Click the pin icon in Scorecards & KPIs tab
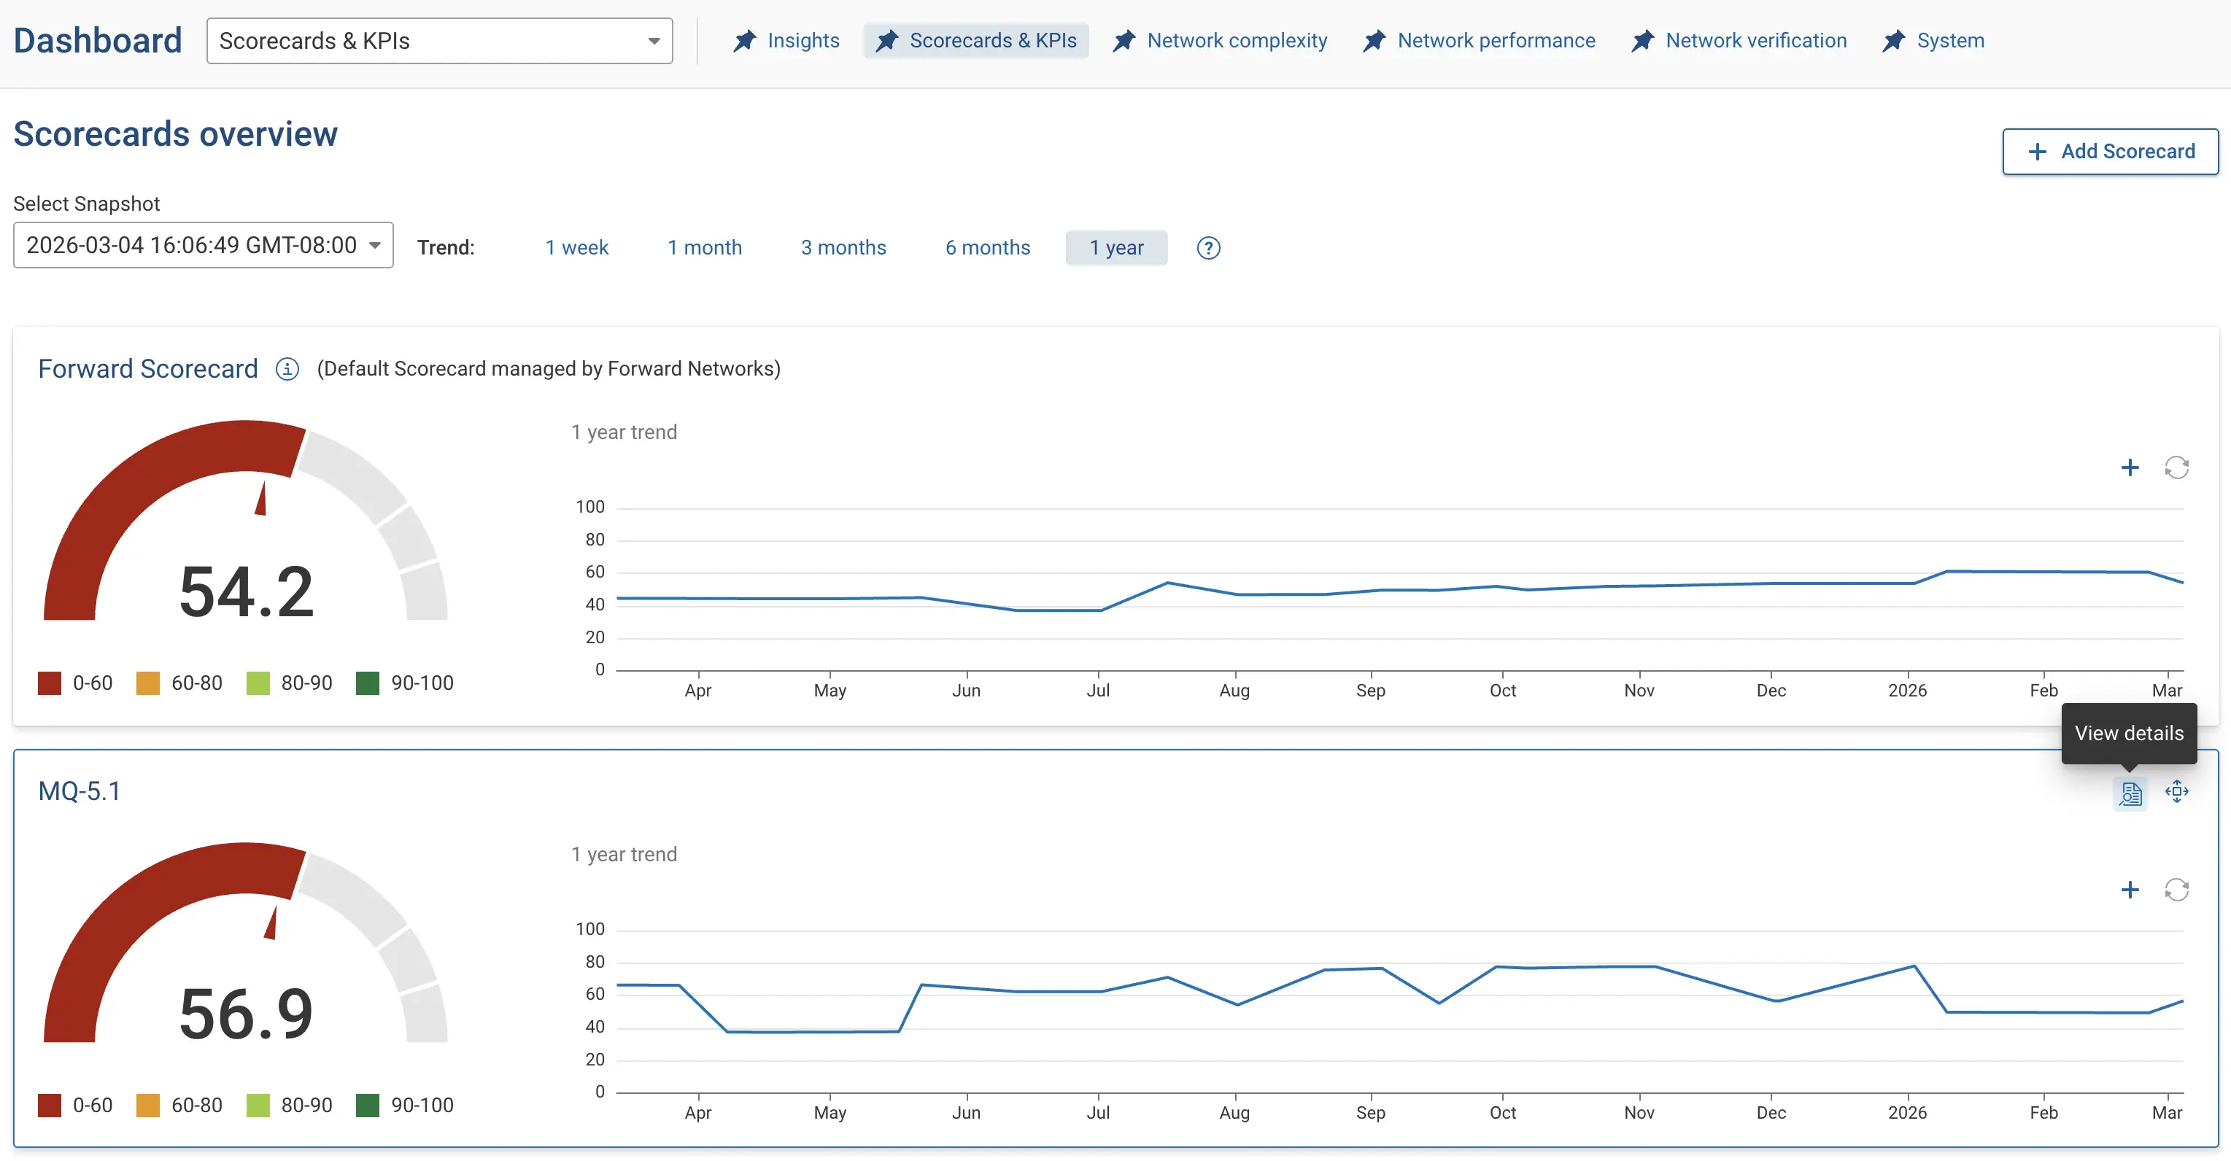The image size is (2231, 1161). pos(886,41)
